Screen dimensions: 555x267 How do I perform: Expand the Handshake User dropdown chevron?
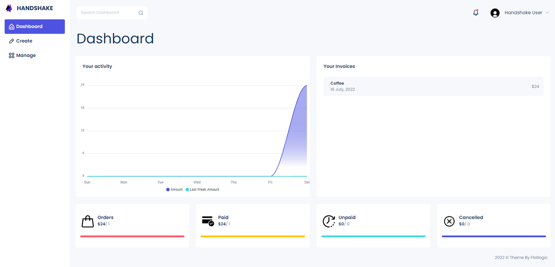point(547,13)
